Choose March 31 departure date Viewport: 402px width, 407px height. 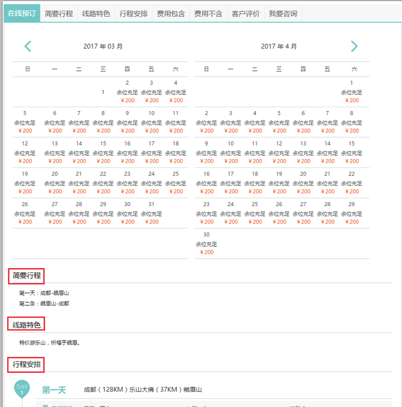(x=151, y=213)
